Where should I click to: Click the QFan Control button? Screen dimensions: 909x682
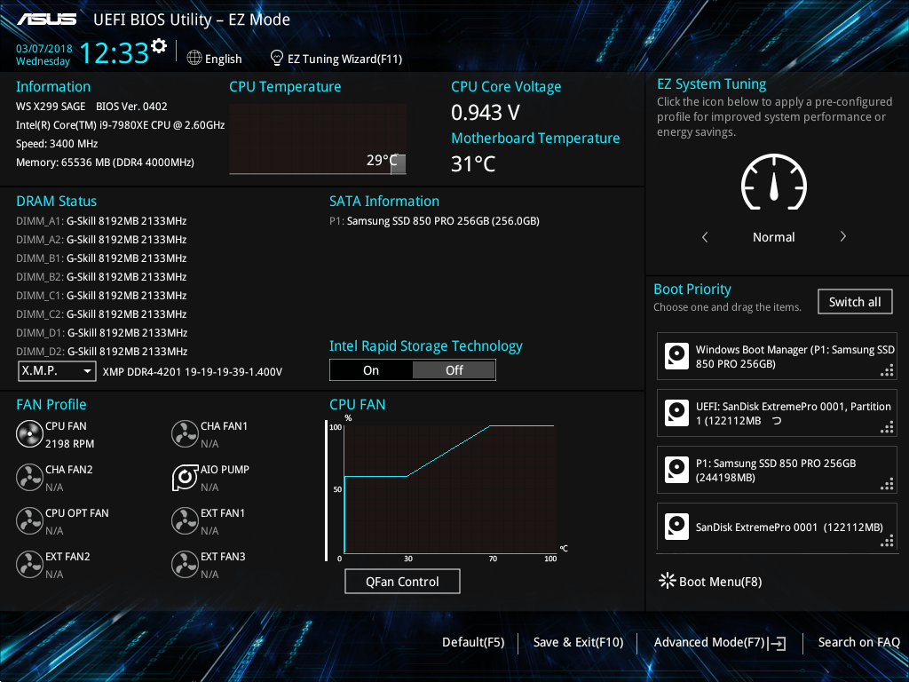click(402, 581)
